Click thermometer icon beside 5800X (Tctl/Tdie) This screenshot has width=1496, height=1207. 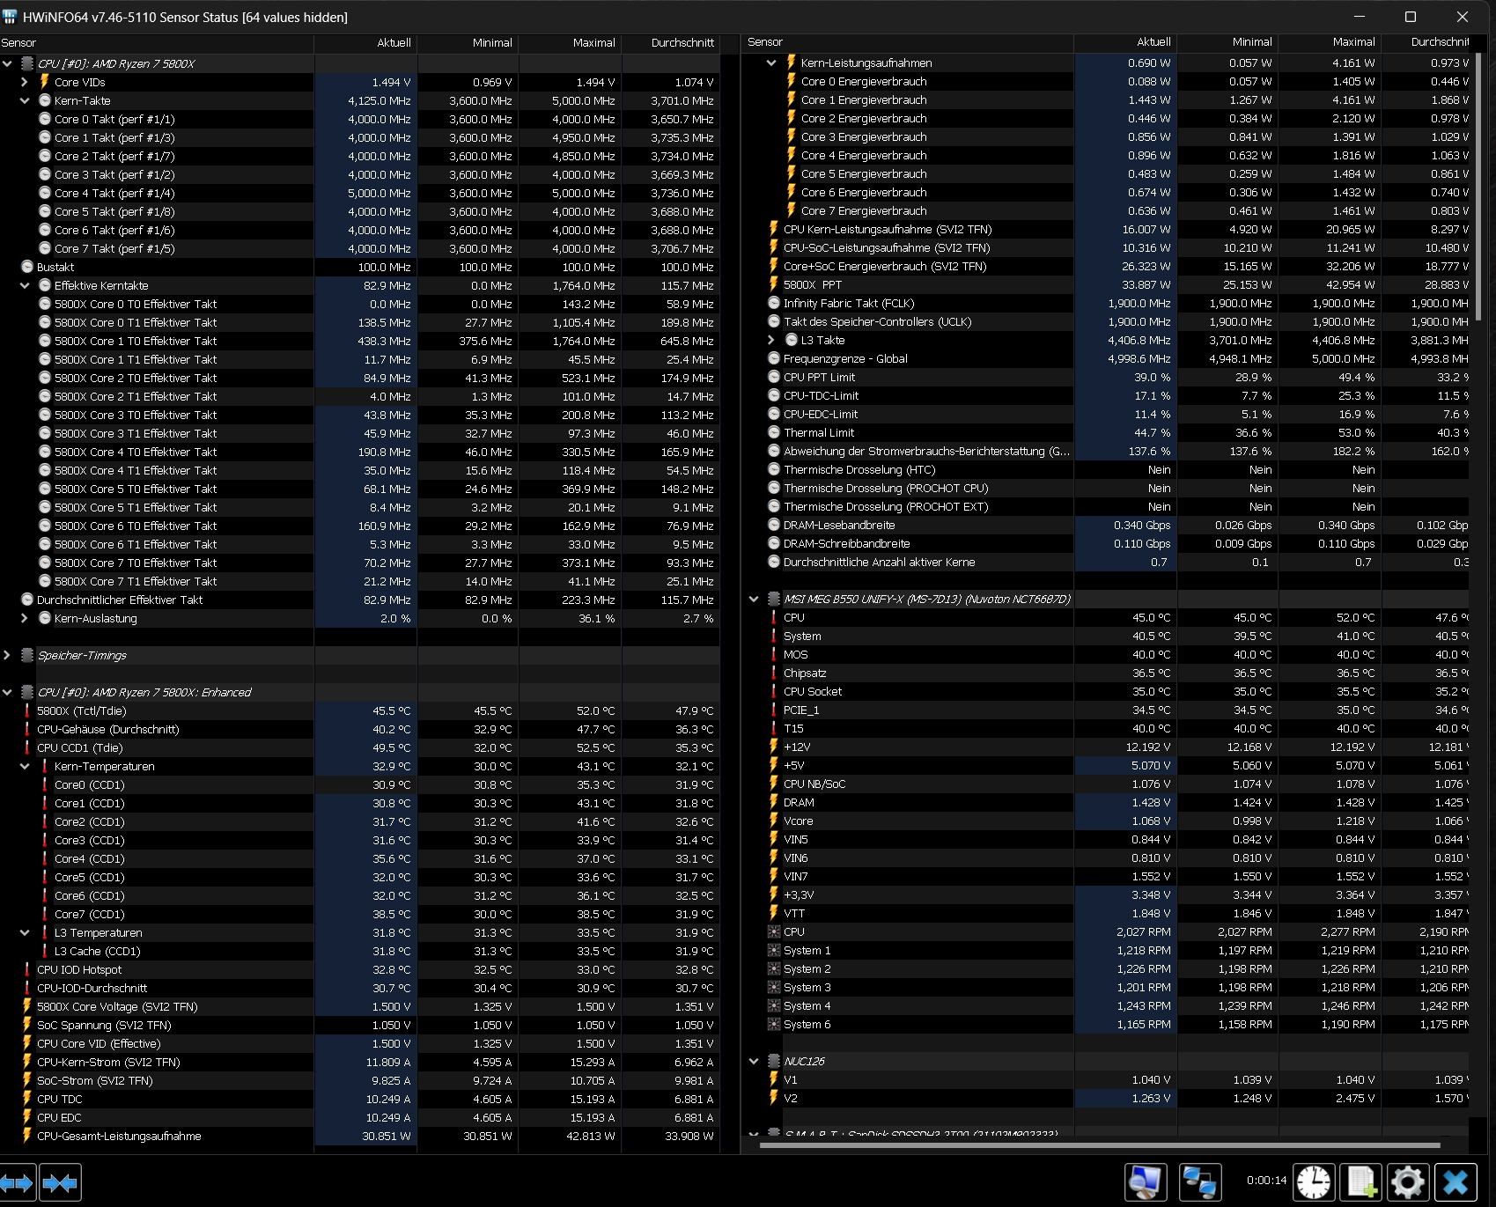tap(27, 710)
